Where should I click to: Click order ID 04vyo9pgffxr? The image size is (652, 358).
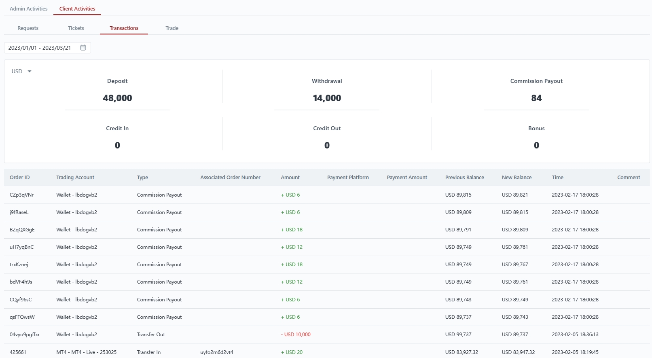pyautogui.click(x=25, y=335)
